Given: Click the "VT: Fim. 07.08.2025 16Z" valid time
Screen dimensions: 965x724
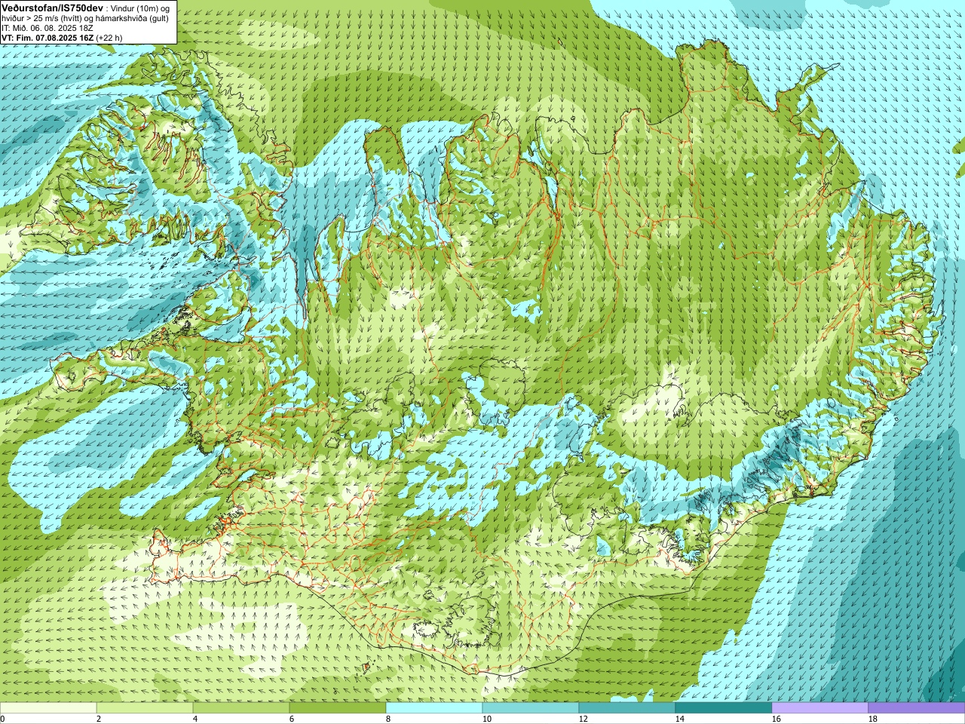Looking at the screenshot, I should point(47,38).
